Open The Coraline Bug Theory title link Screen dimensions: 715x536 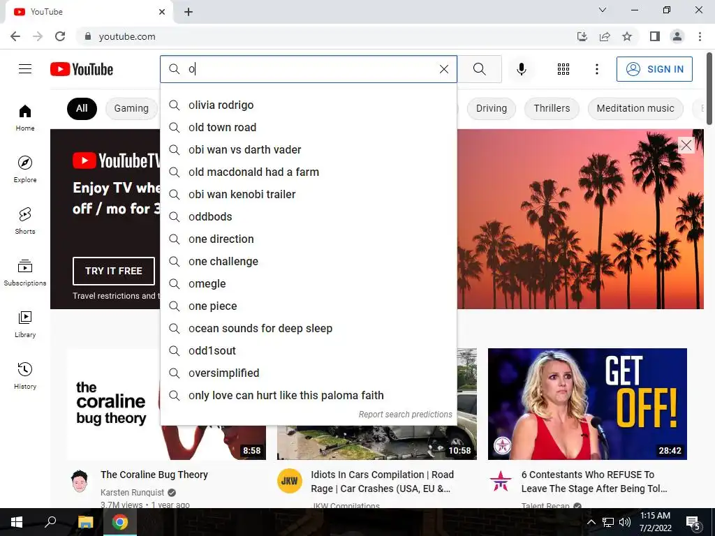(x=154, y=475)
